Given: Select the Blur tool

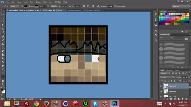Looking at the screenshot, I should tap(3, 58).
